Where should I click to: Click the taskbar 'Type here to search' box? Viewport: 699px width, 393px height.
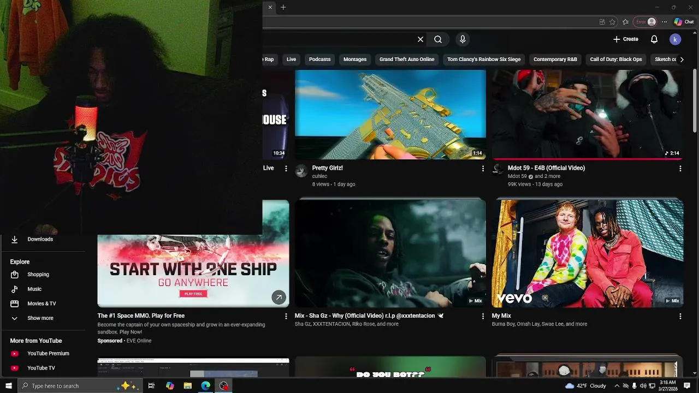coord(81,386)
